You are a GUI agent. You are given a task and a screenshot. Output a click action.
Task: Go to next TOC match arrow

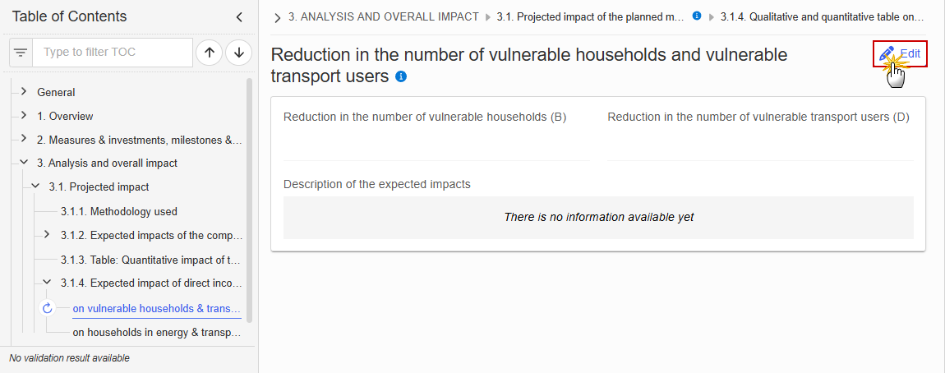[x=238, y=53]
